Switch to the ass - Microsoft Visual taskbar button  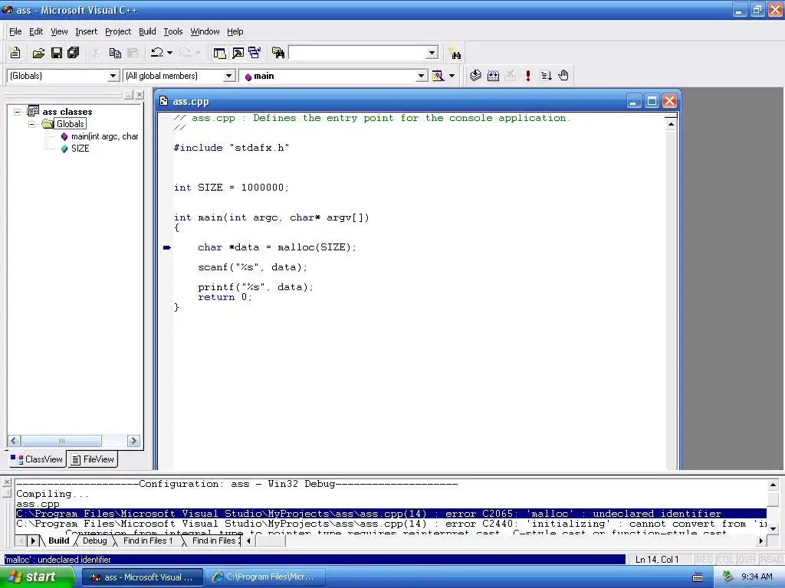142,577
